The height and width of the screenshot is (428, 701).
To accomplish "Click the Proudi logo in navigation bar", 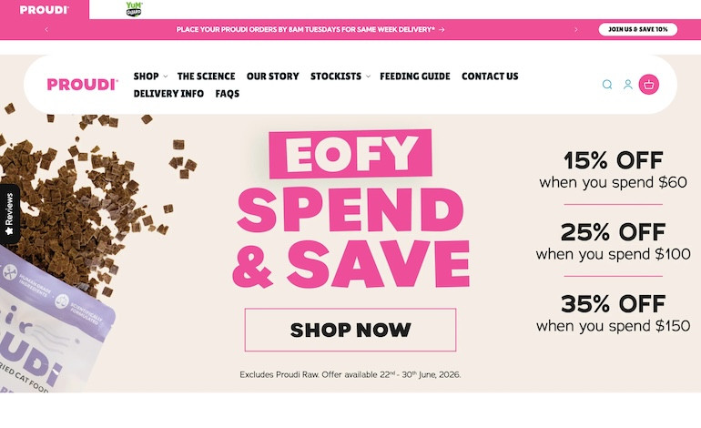I will point(83,85).
